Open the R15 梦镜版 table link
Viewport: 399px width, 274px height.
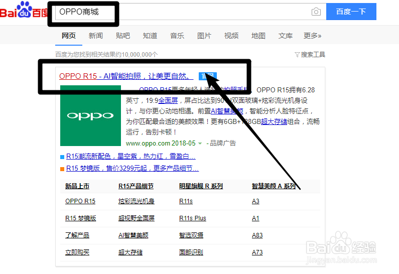click(x=80, y=218)
